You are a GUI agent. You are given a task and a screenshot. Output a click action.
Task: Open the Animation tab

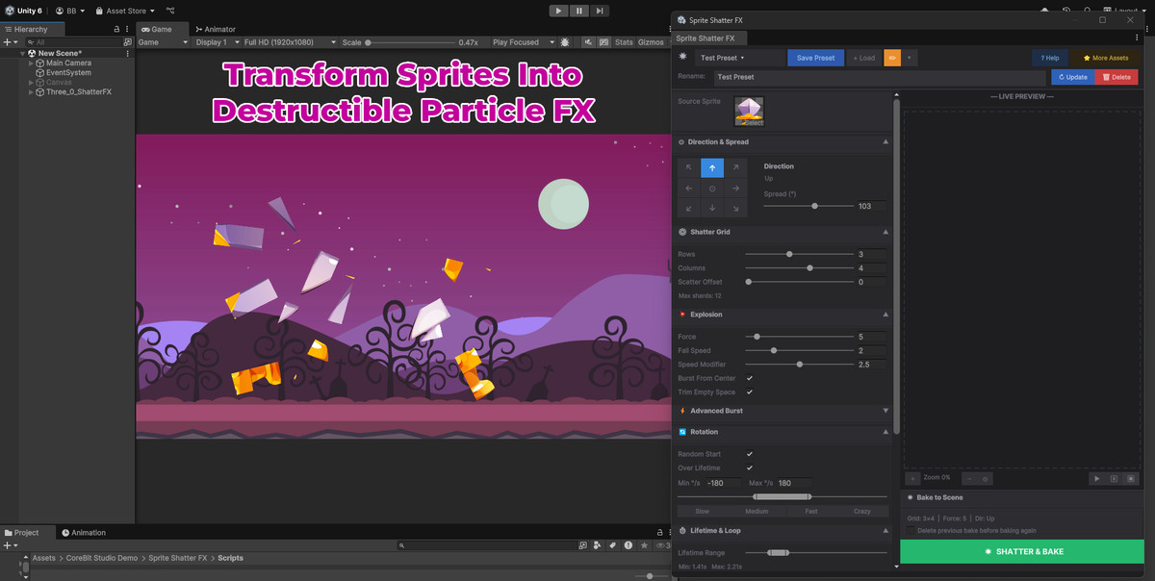[x=84, y=532]
